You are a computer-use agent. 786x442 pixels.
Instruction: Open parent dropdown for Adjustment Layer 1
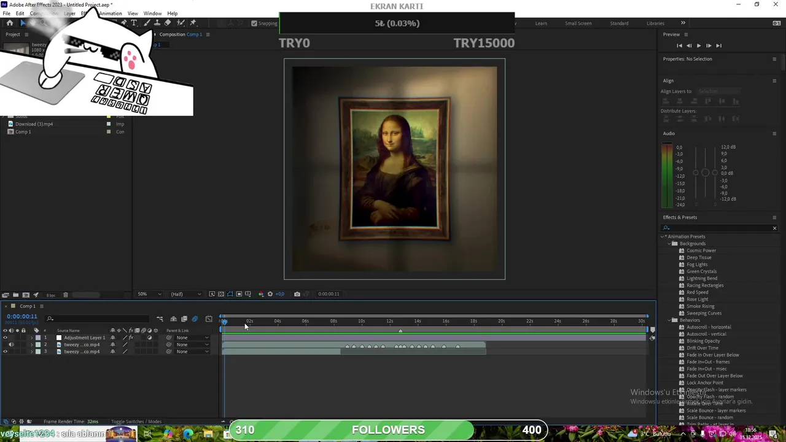[x=192, y=338]
